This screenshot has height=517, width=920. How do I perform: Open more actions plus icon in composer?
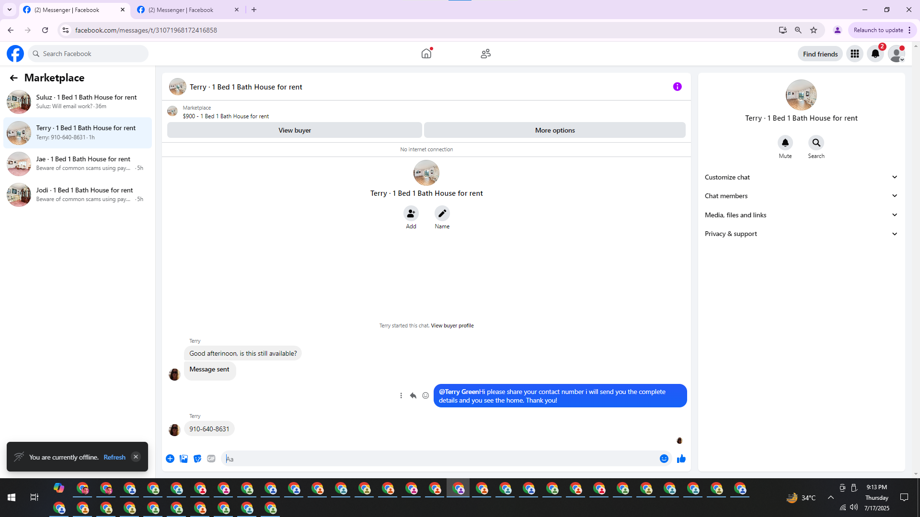[x=170, y=459]
